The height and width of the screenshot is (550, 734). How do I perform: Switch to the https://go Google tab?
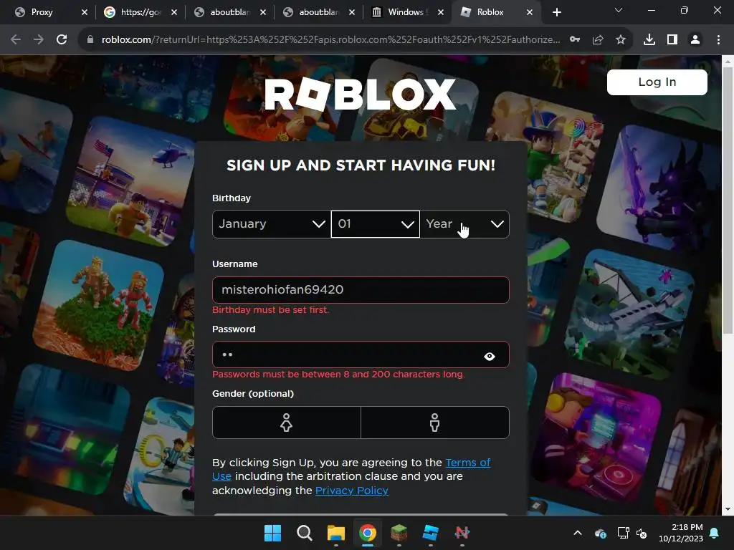pyautogui.click(x=140, y=12)
